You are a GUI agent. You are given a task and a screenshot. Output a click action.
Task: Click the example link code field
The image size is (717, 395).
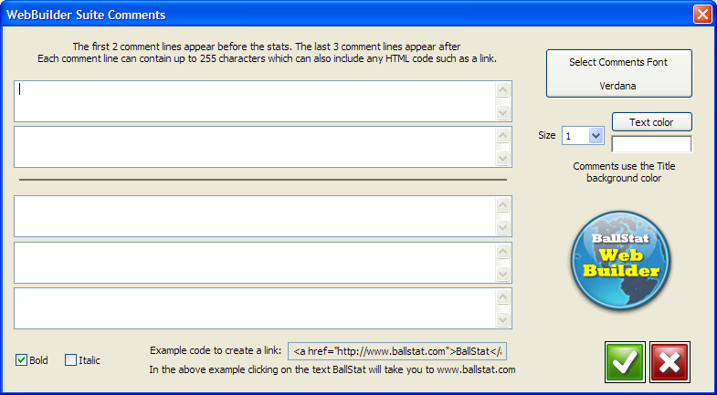click(x=397, y=351)
